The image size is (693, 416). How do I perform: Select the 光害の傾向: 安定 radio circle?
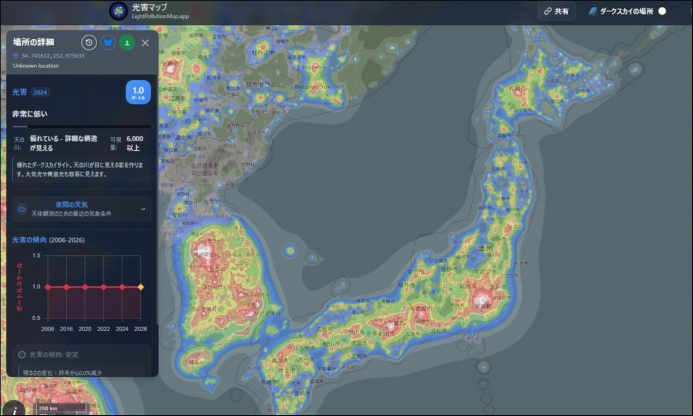pos(22,355)
